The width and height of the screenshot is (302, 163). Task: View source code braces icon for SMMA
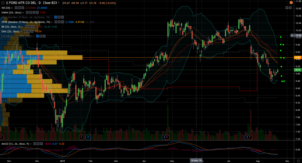pos(34,12)
